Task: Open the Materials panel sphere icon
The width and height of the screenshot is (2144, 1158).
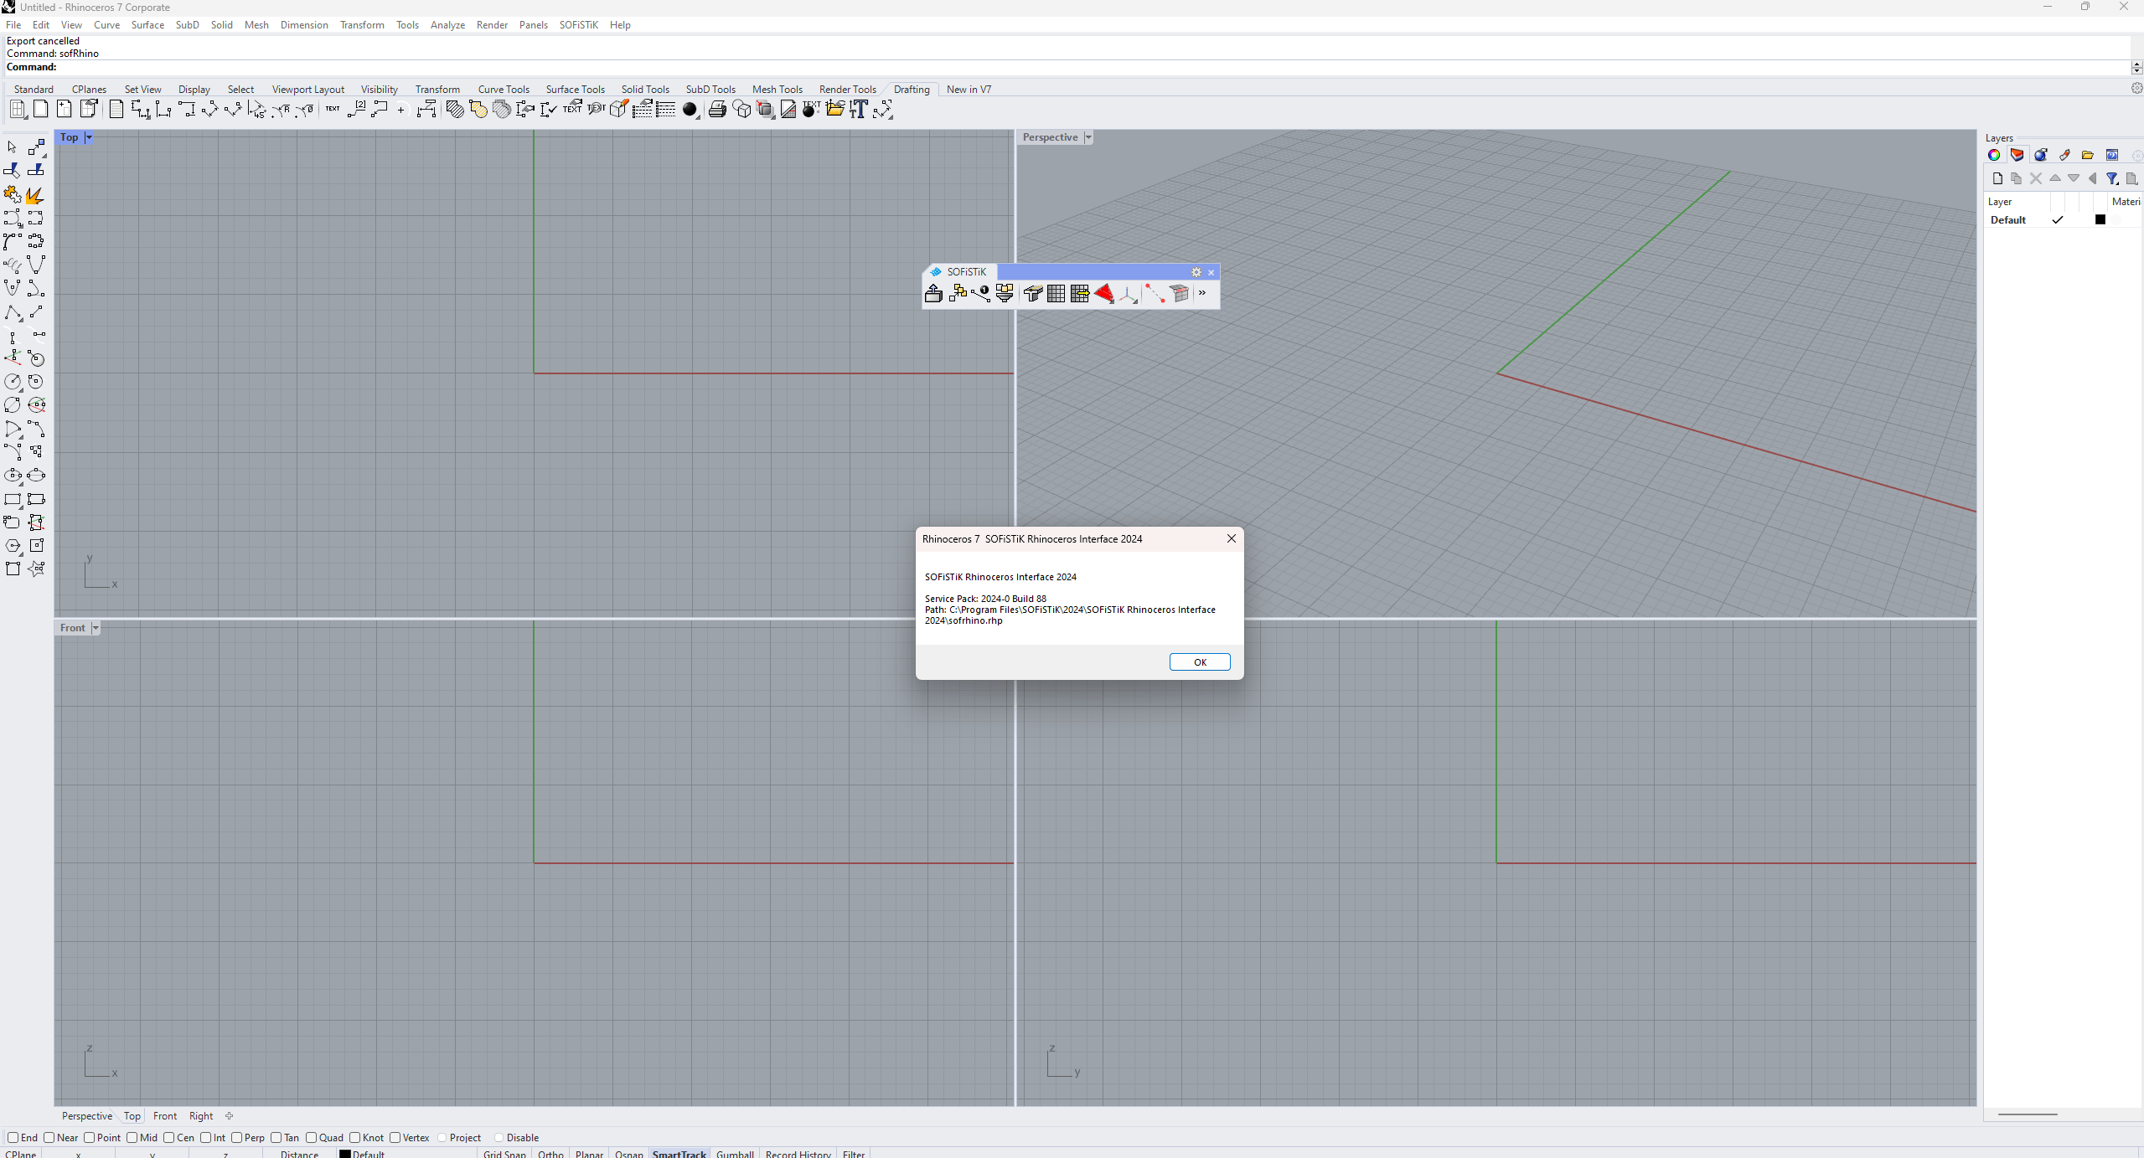Action: (x=2041, y=155)
